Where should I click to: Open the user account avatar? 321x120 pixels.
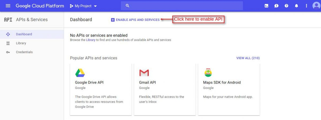point(316,6)
